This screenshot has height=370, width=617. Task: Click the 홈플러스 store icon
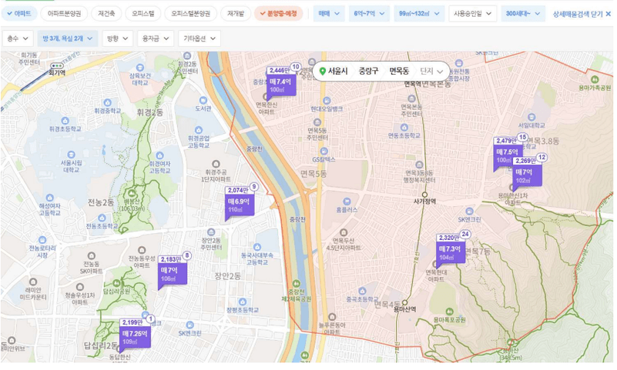[347, 202]
